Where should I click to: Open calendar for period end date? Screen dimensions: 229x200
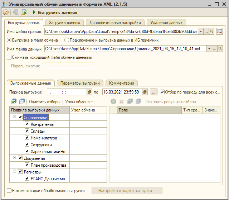point(145,92)
